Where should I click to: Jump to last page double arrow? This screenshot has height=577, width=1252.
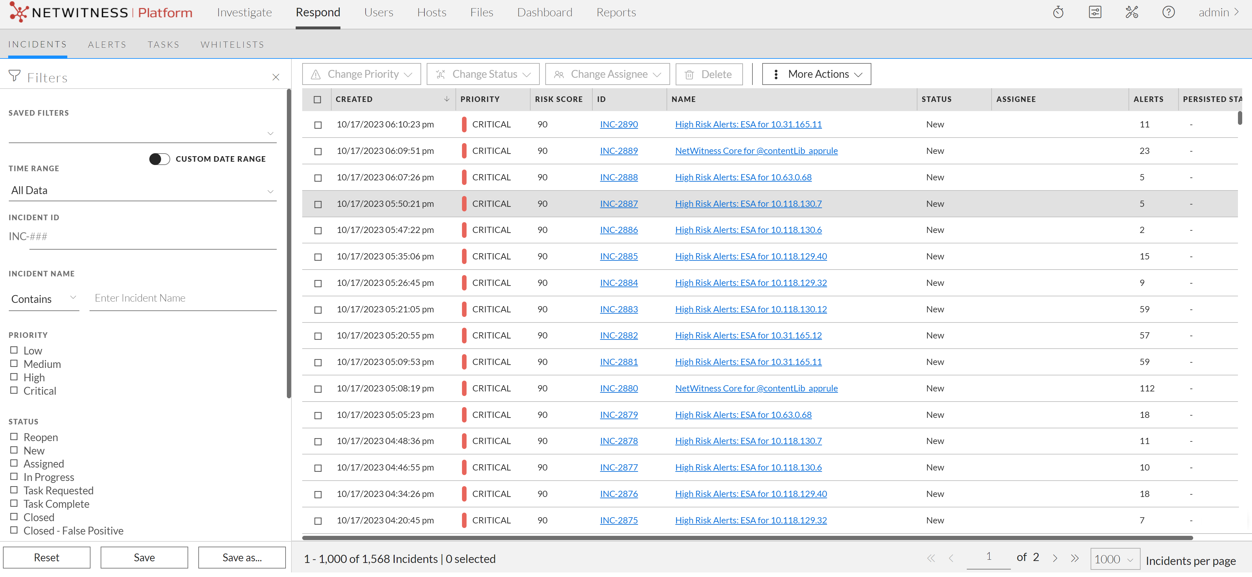[1075, 558]
